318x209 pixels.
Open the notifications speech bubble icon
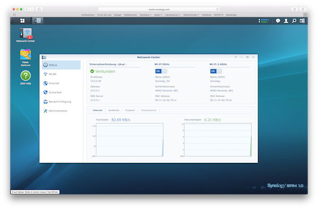tap(278, 21)
